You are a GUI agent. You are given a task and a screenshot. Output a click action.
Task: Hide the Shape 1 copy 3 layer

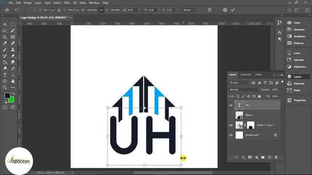(x=231, y=125)
